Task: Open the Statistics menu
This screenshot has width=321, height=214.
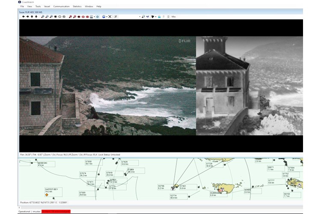Action: 77,6
